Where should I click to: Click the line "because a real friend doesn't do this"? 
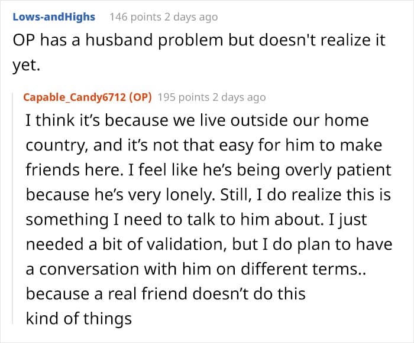[166, 293]
